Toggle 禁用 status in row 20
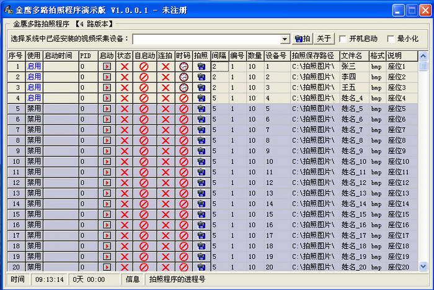The height and width of the screenshot is (290, 434). (34, 267)
